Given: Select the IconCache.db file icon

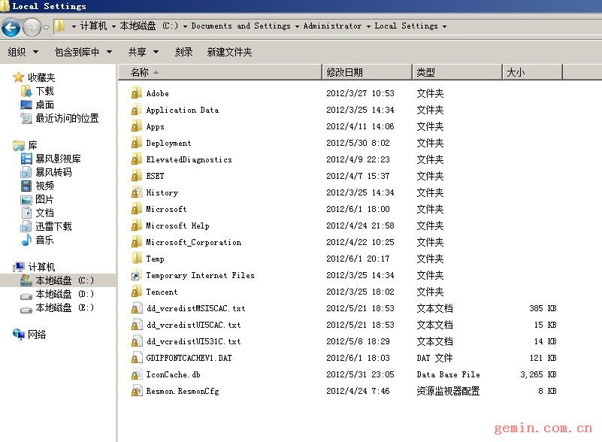Looking at the screenshot, I should pos(136,374).
